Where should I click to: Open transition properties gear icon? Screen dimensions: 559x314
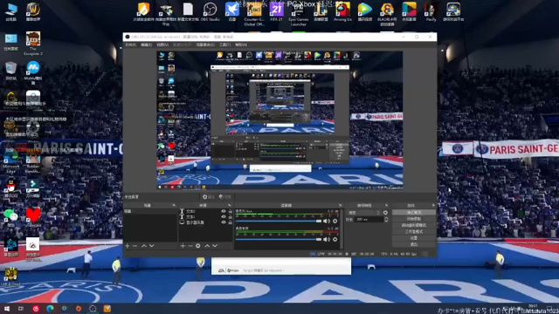[x=385, y=213]
